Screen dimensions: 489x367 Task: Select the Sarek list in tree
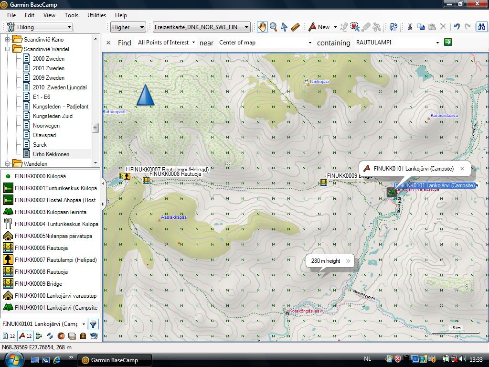pyautogui.click(x=40, y=145)
